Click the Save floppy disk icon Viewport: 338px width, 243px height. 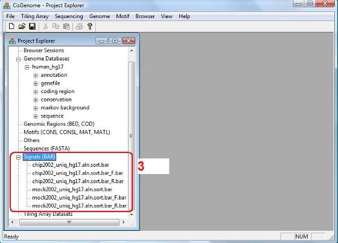(x=33, y=27)
